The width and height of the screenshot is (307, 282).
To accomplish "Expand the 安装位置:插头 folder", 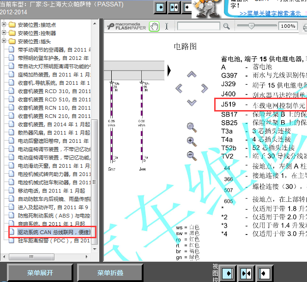I will [4, 41].
